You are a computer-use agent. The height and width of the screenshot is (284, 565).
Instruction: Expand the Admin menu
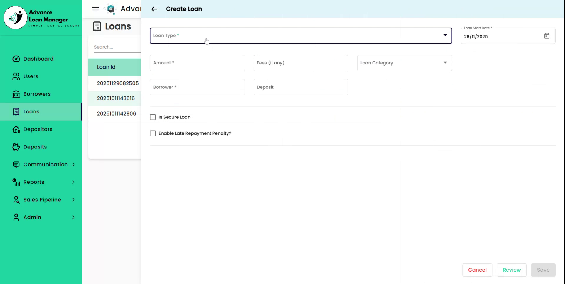(x=32, y=217)
